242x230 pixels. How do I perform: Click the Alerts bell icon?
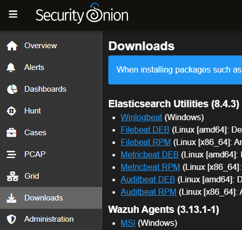click(x=11, y=67)
